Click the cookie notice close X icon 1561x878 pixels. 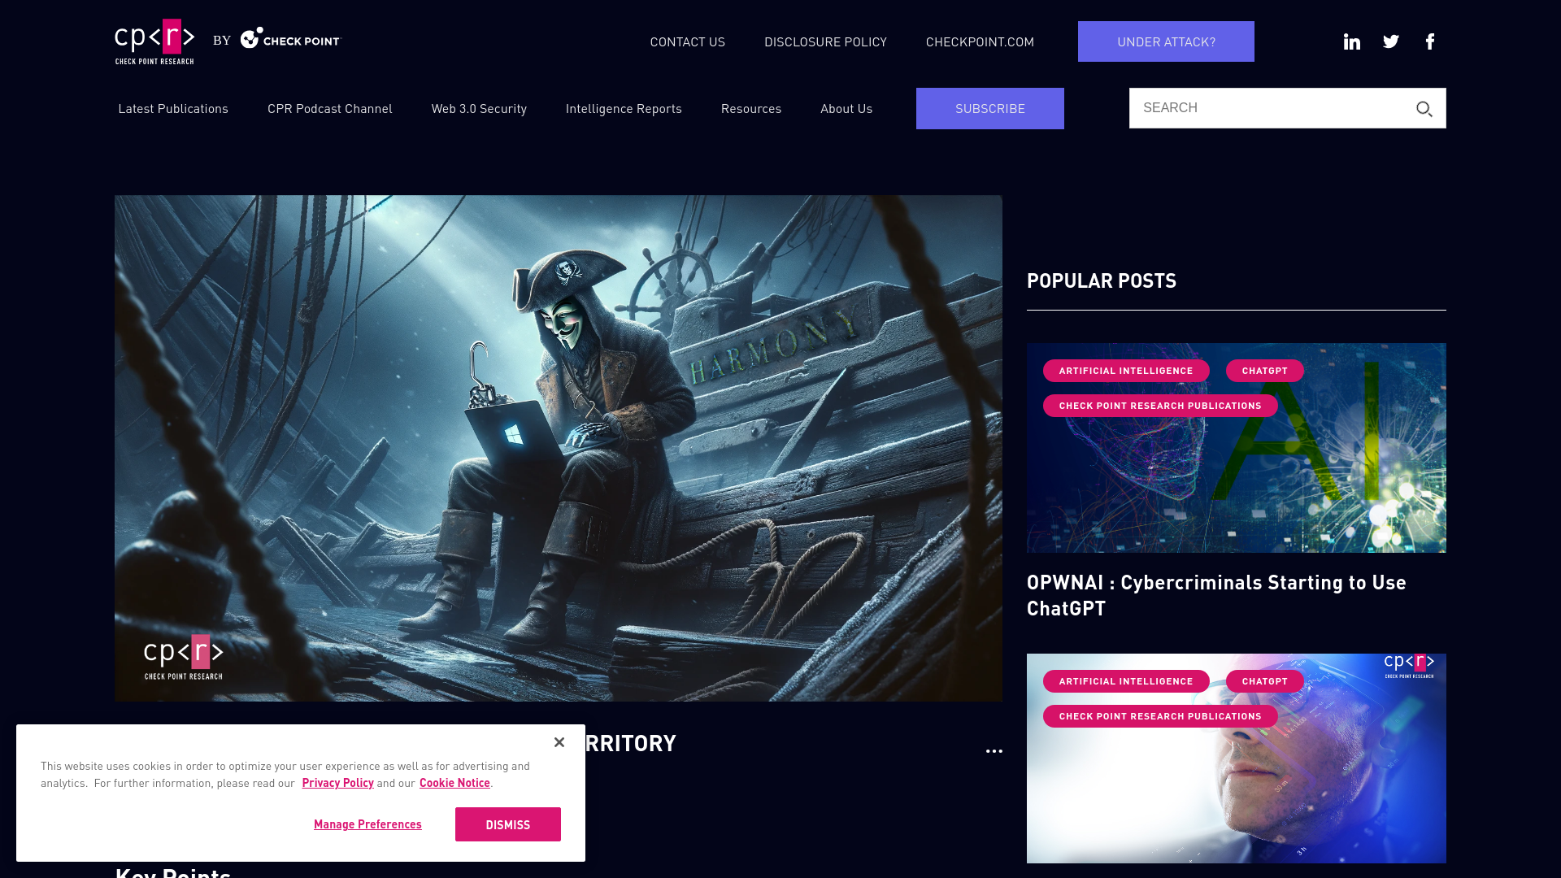(559, 742)
